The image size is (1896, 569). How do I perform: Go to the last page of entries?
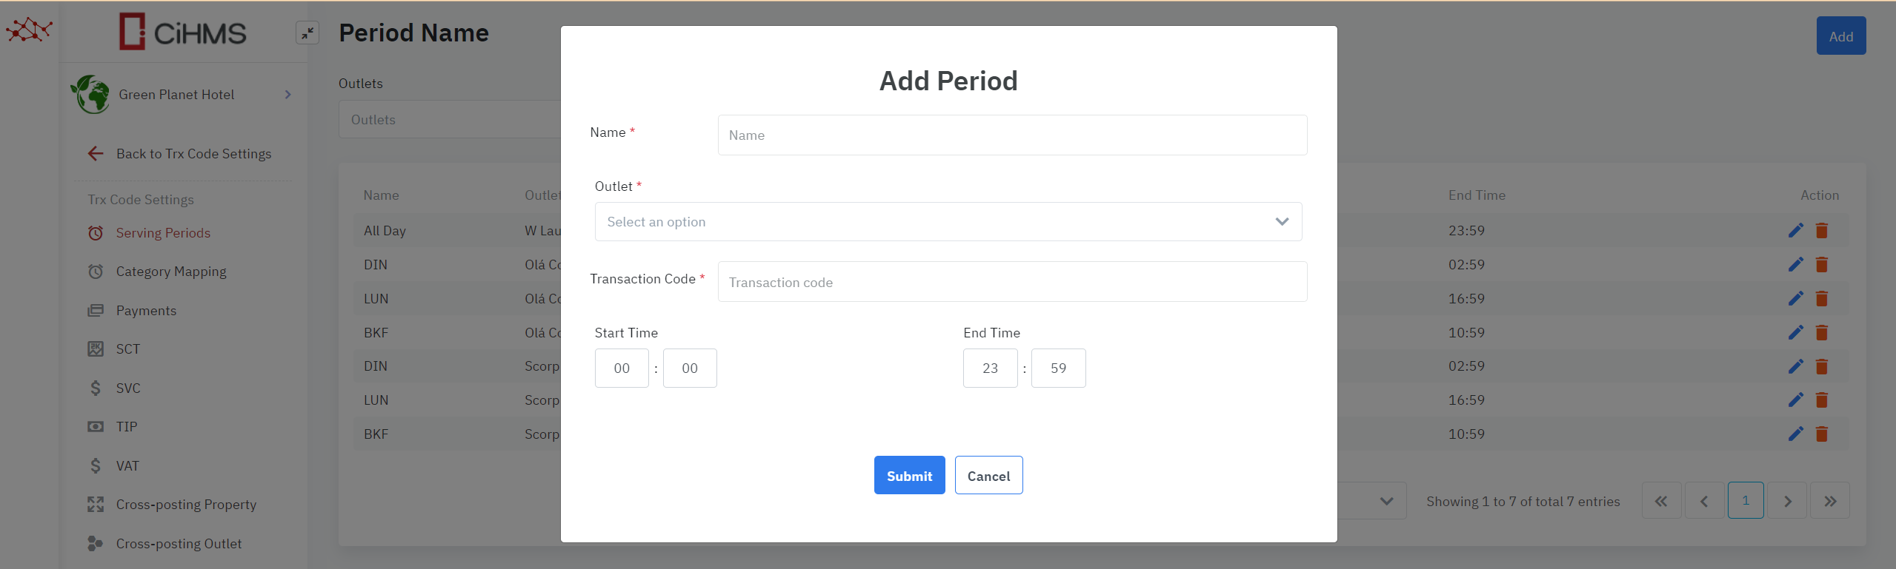[1829, 502]
